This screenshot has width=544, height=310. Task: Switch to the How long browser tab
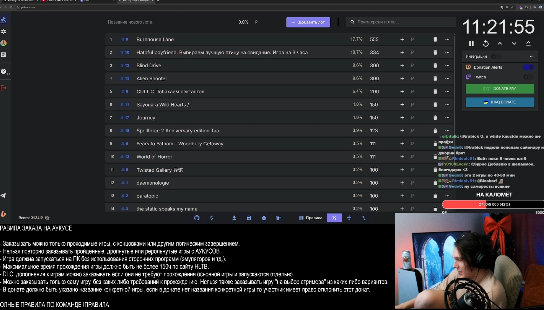coord(21,1)
